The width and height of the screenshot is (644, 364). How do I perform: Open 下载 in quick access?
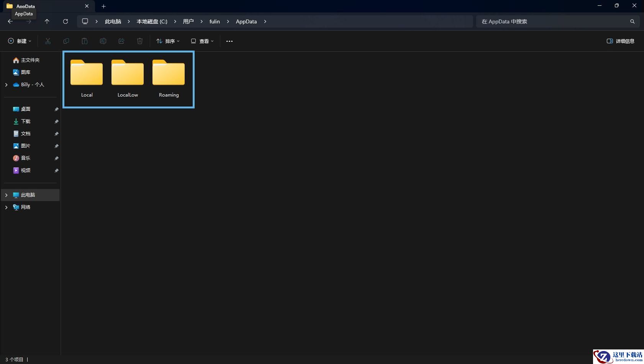coord(26,121)
